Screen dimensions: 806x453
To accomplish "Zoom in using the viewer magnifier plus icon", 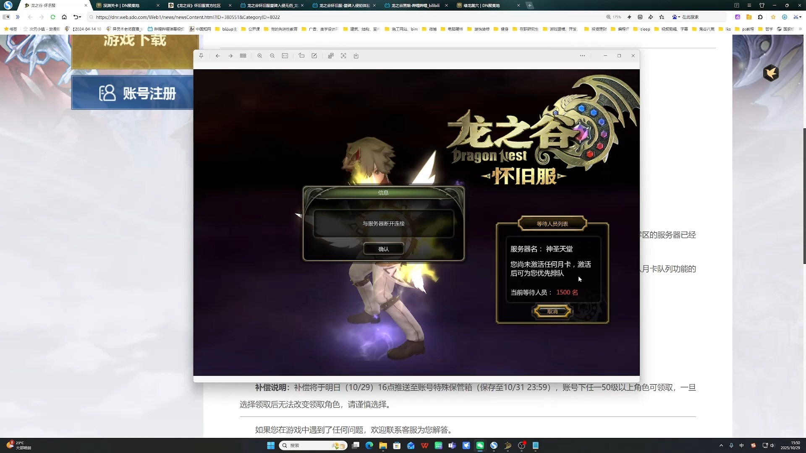I will [x=260, y=56].
